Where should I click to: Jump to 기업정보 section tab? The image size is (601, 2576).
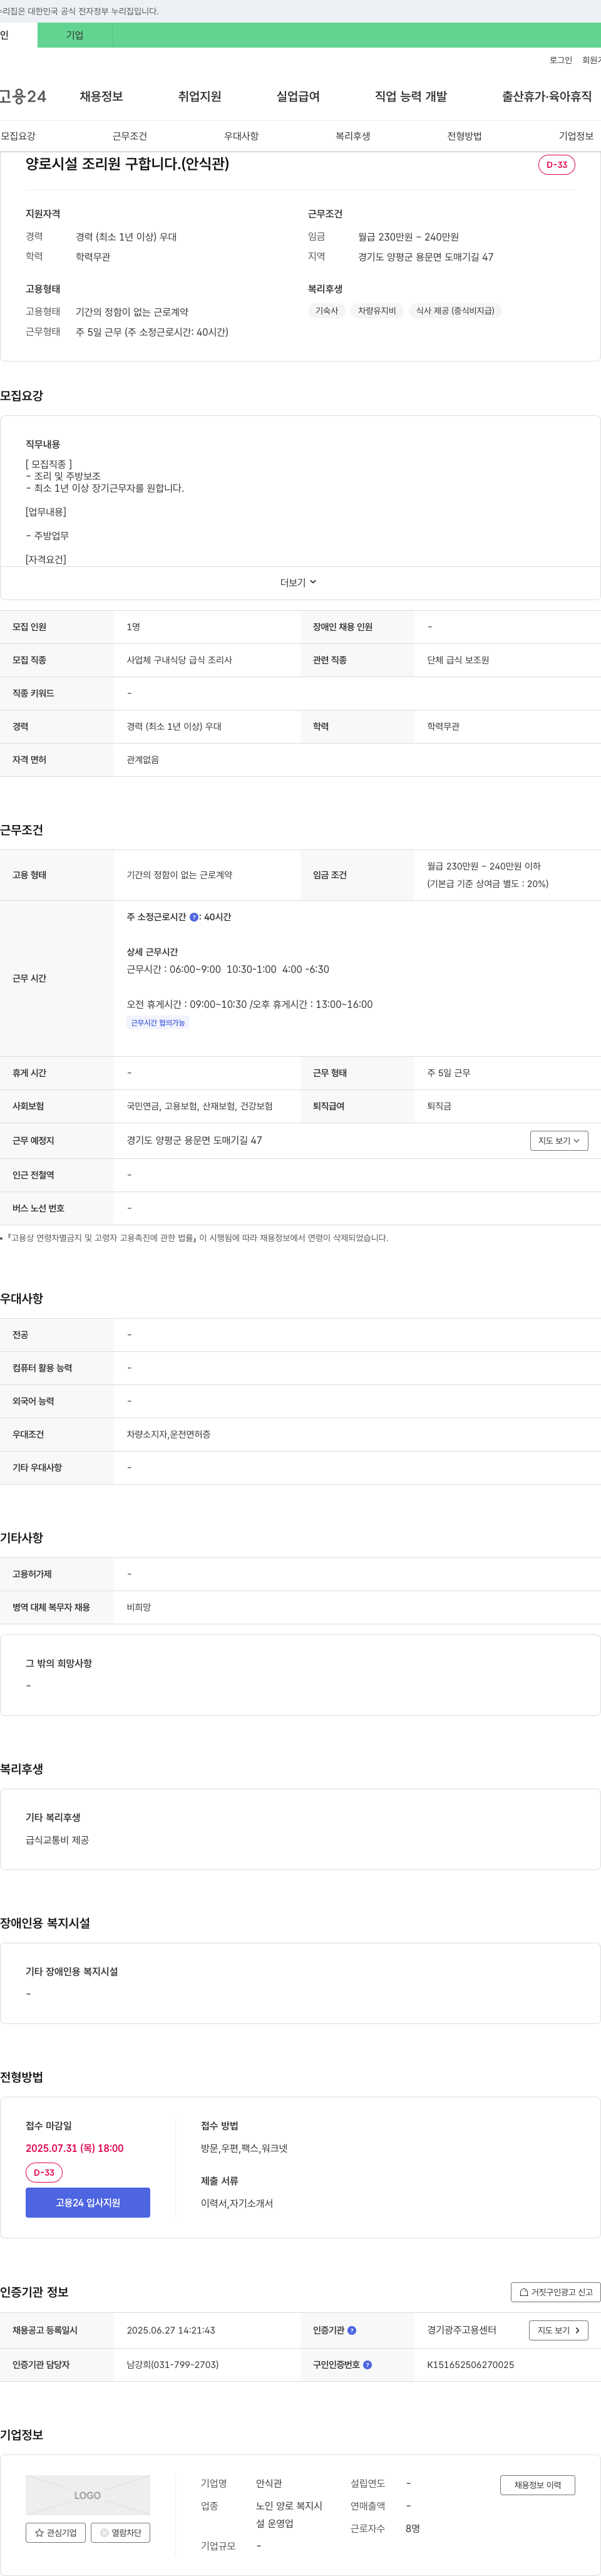tap(576, 136)
